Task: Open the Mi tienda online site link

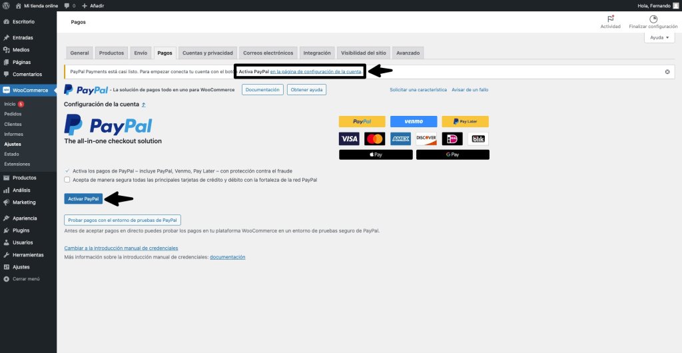Action: click(37, 5)
